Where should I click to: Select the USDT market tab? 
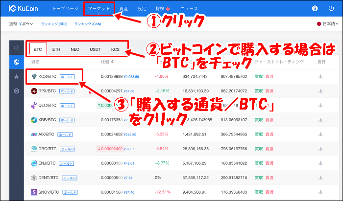(95, 49)
